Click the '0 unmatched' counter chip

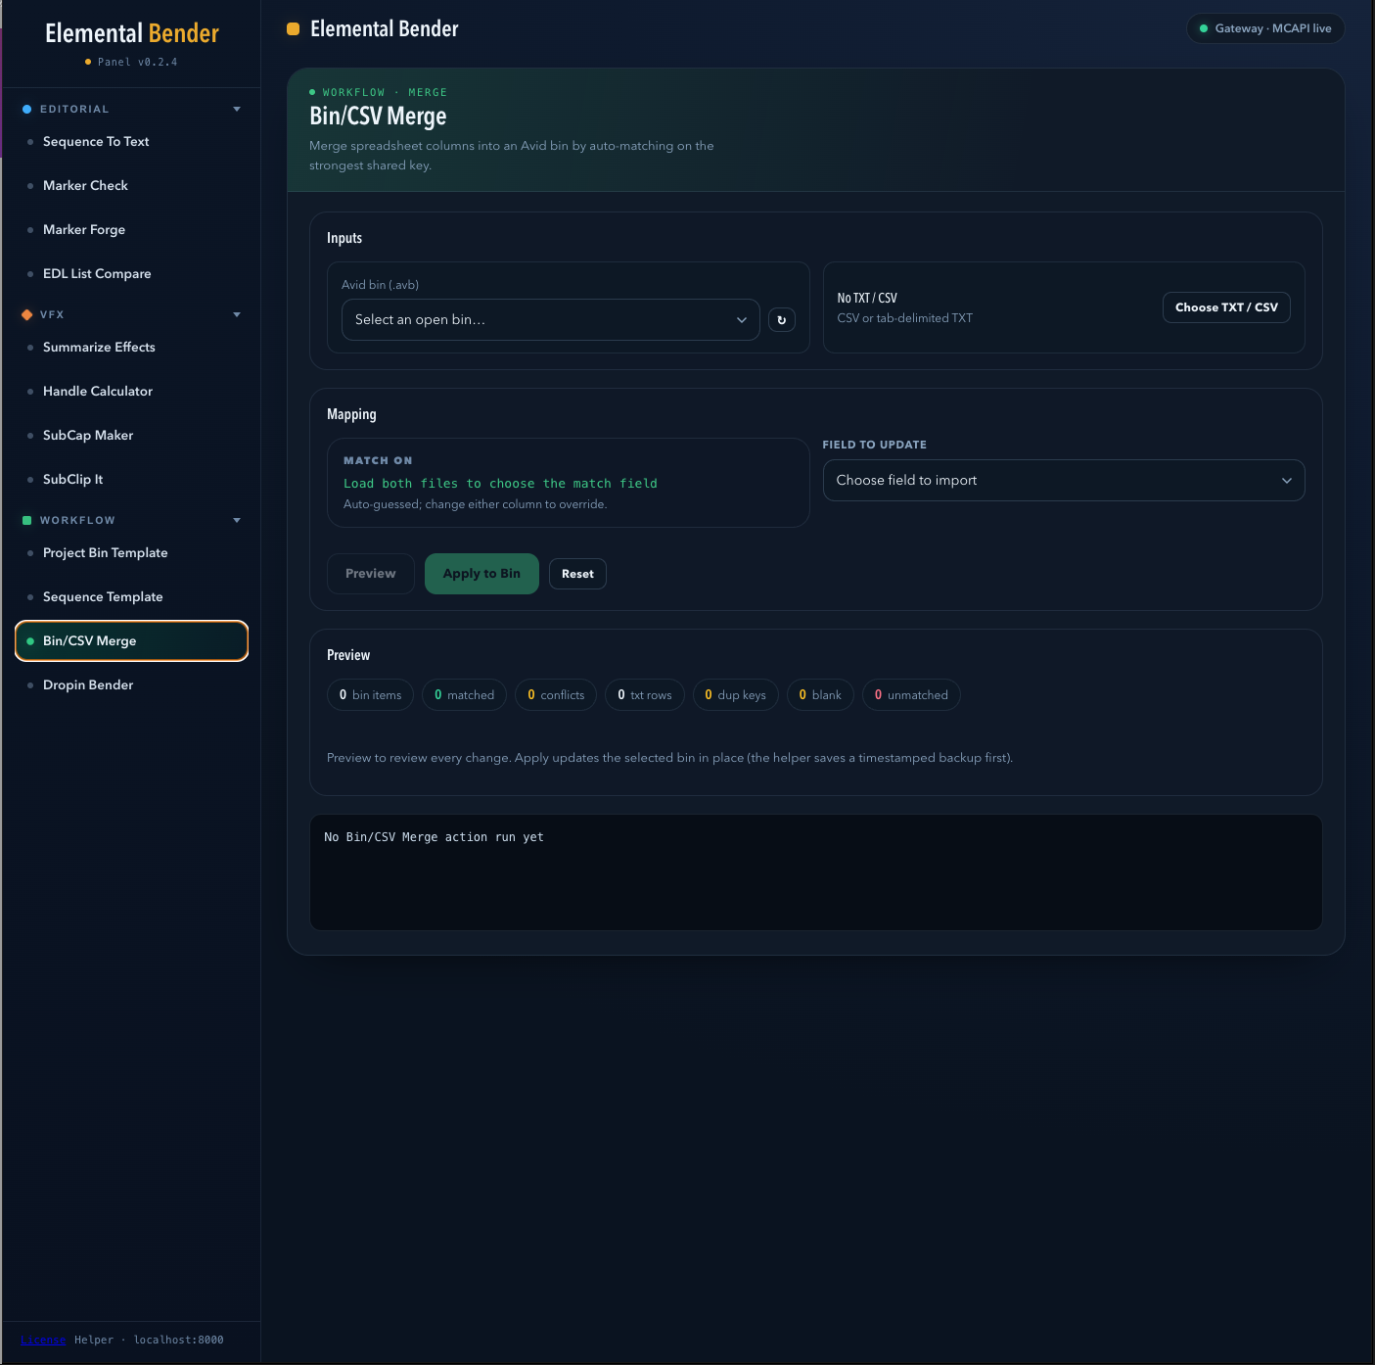click(911, 695)
